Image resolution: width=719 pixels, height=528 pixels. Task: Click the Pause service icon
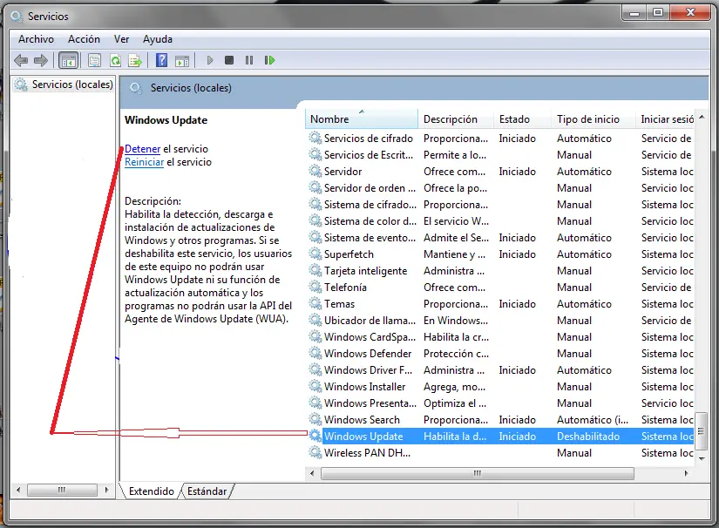tap(249, 60)
